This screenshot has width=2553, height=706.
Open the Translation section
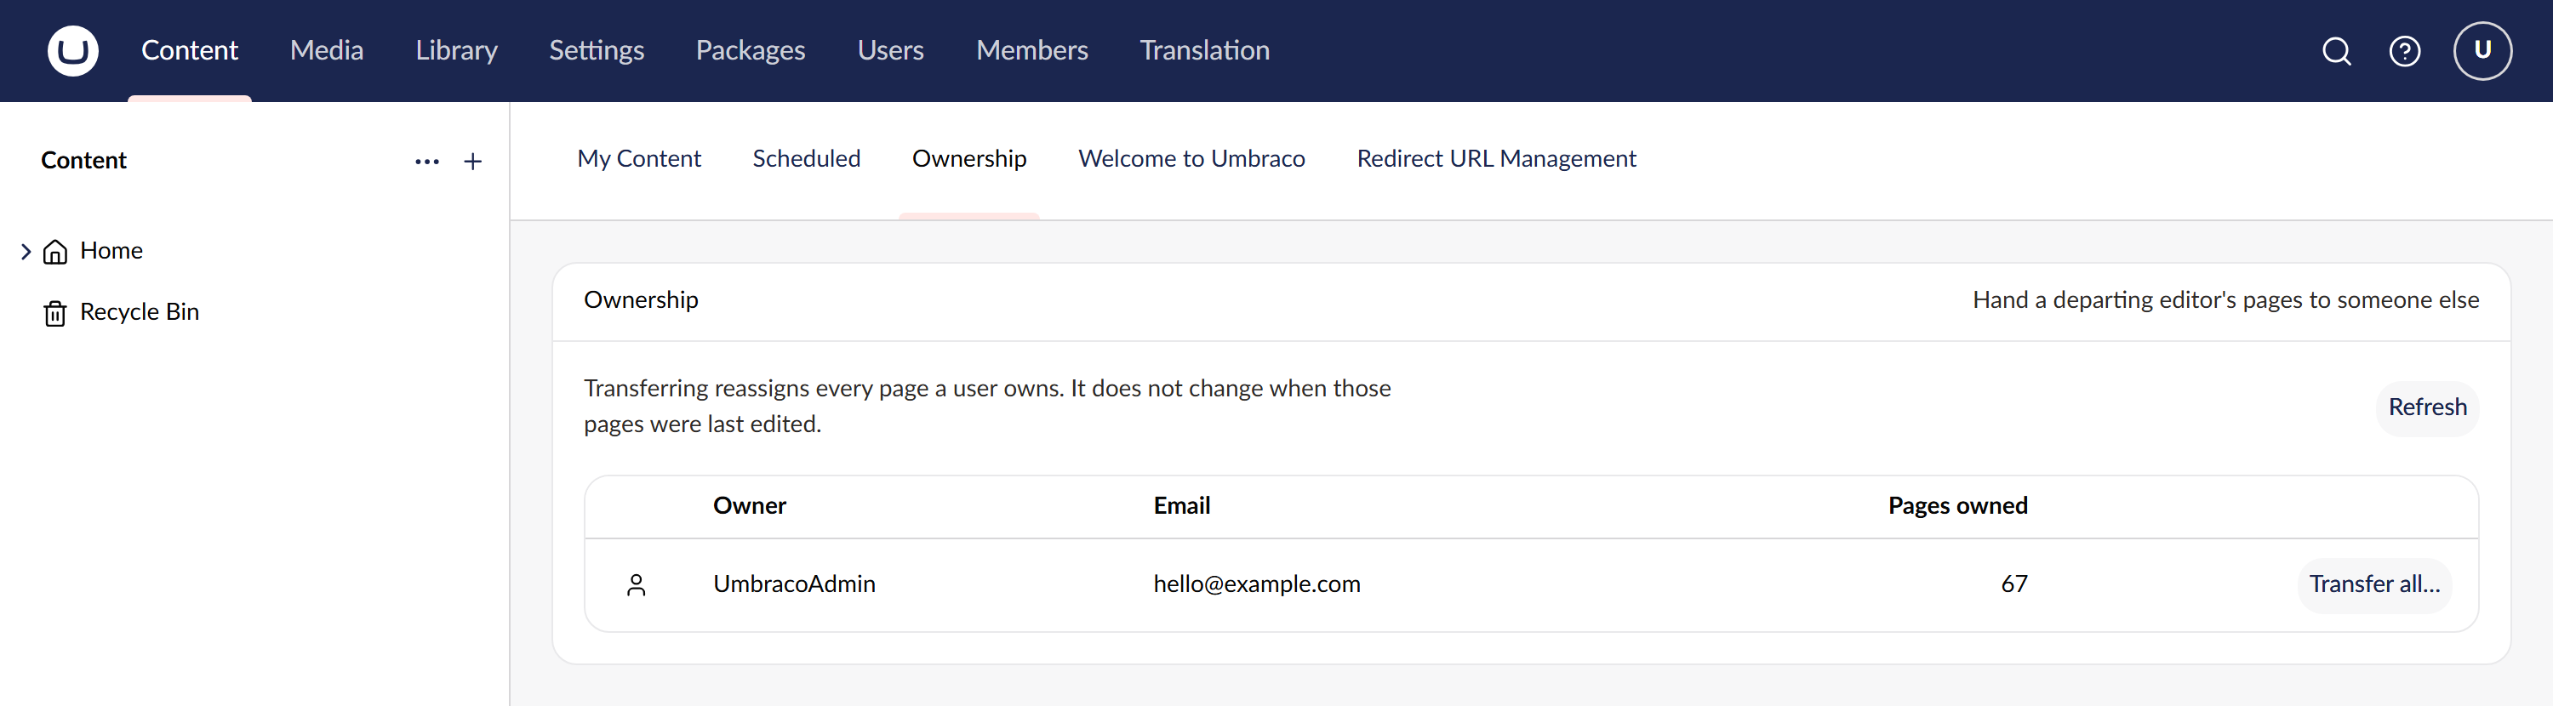tap(1204, 50)
